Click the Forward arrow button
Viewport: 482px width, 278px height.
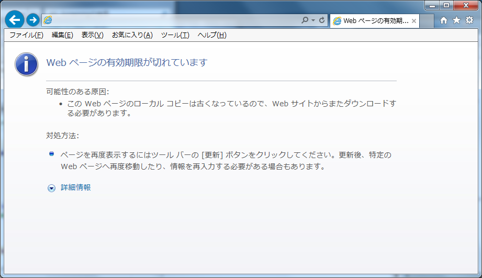(x=33, y=20)
